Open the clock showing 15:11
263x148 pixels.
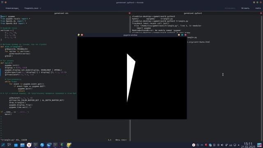pos(248,144)
